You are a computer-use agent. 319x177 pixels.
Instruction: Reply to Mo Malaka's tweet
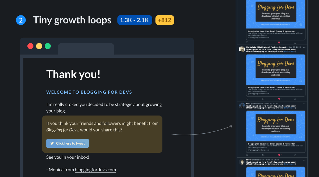pyautogui.click(x=247, y=99)
